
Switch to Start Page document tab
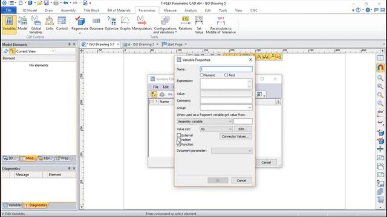[x=175, y=44]
